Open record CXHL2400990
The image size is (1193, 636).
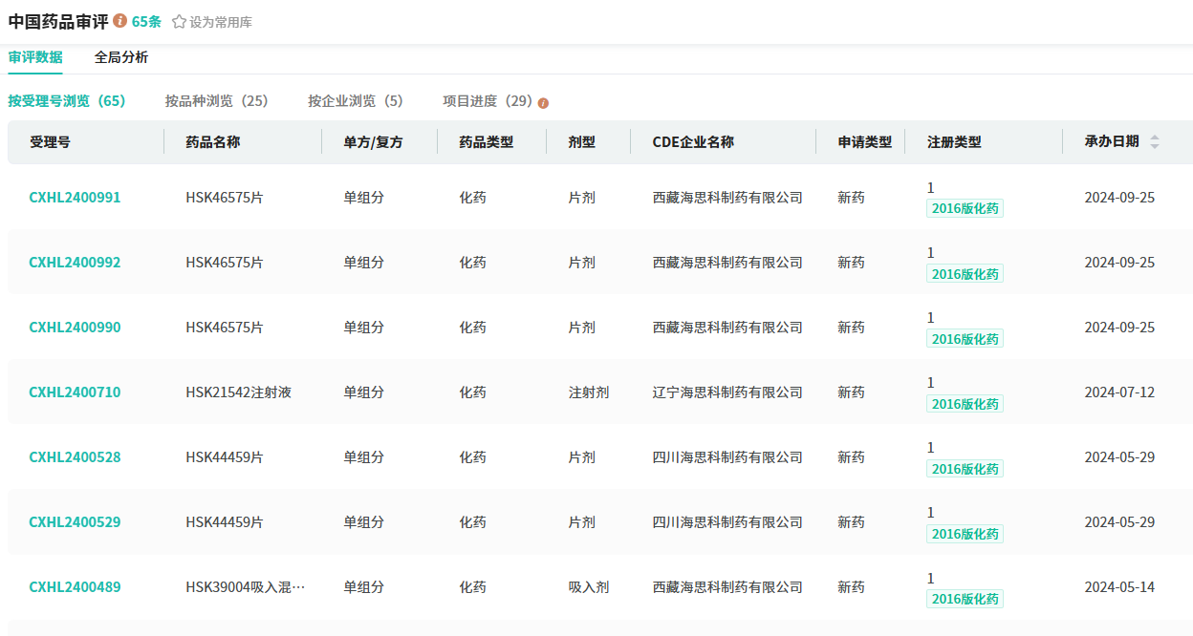coord(75,328)
